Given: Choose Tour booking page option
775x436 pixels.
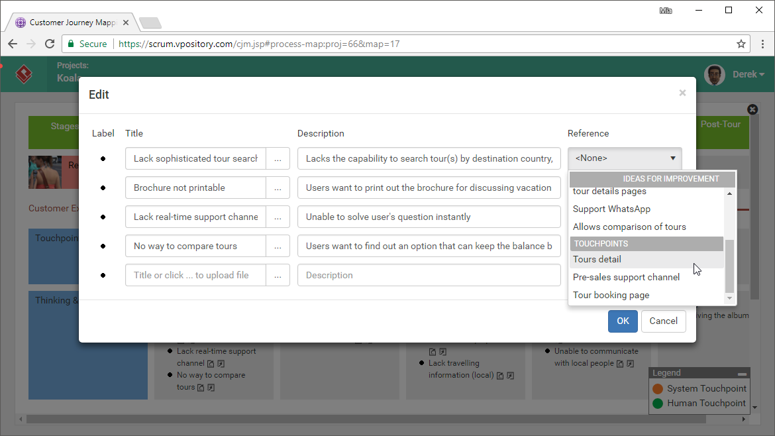Looking at the screenshot, I should (647, 295).
